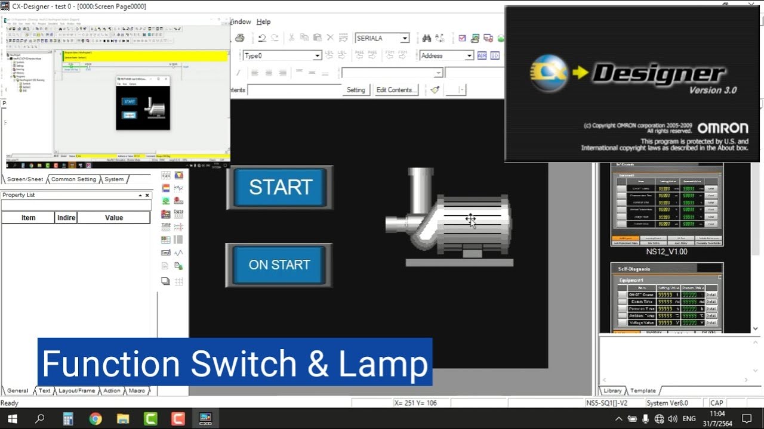Click the align text left icon
The width and height of the screenshot is (764, 429).
(x=254, y=73)
